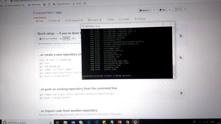Screen dimensions: 221x124
Task: Open Sticky Notes from the taskbar
Action: click(104, 122)
